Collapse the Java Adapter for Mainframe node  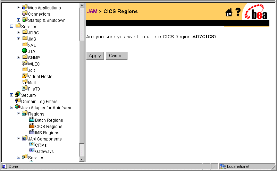click(x=12, y=107)
